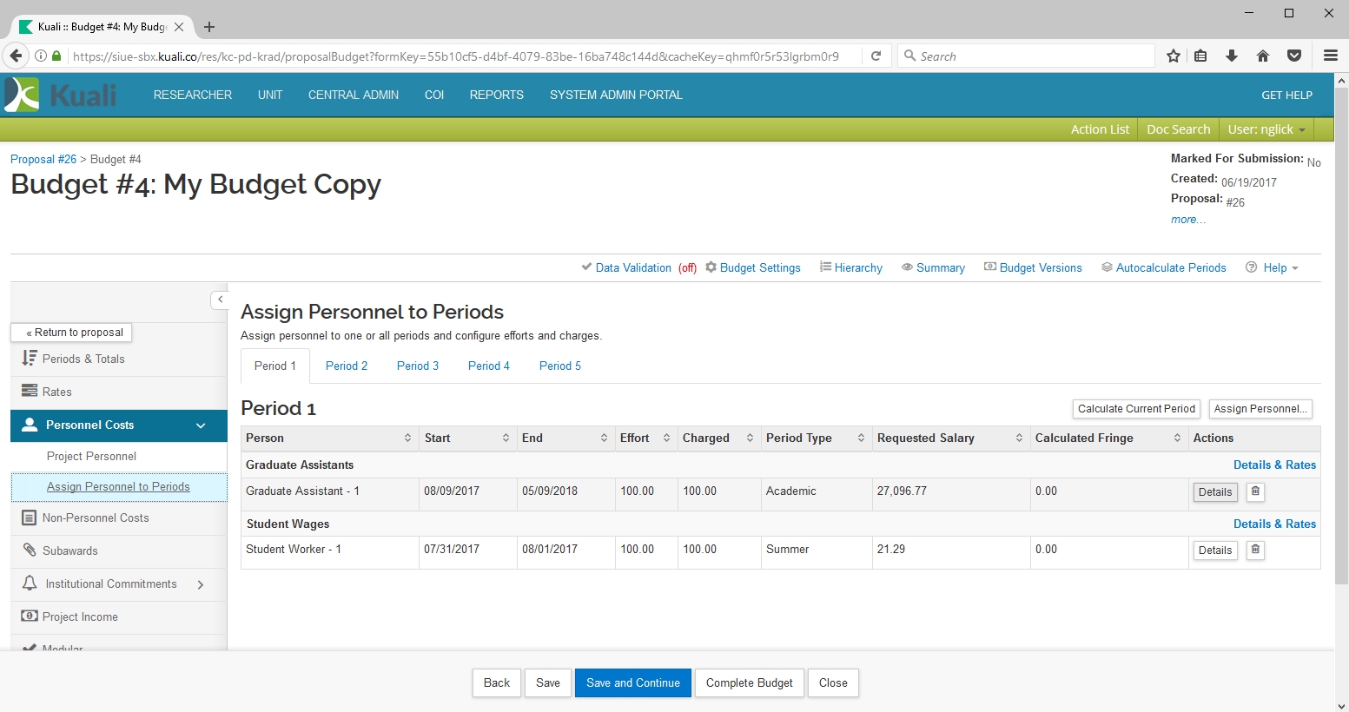Open browser downloads arrow icon
The width and height of the screenshot is (1349, 712).
pos(1232,56)
